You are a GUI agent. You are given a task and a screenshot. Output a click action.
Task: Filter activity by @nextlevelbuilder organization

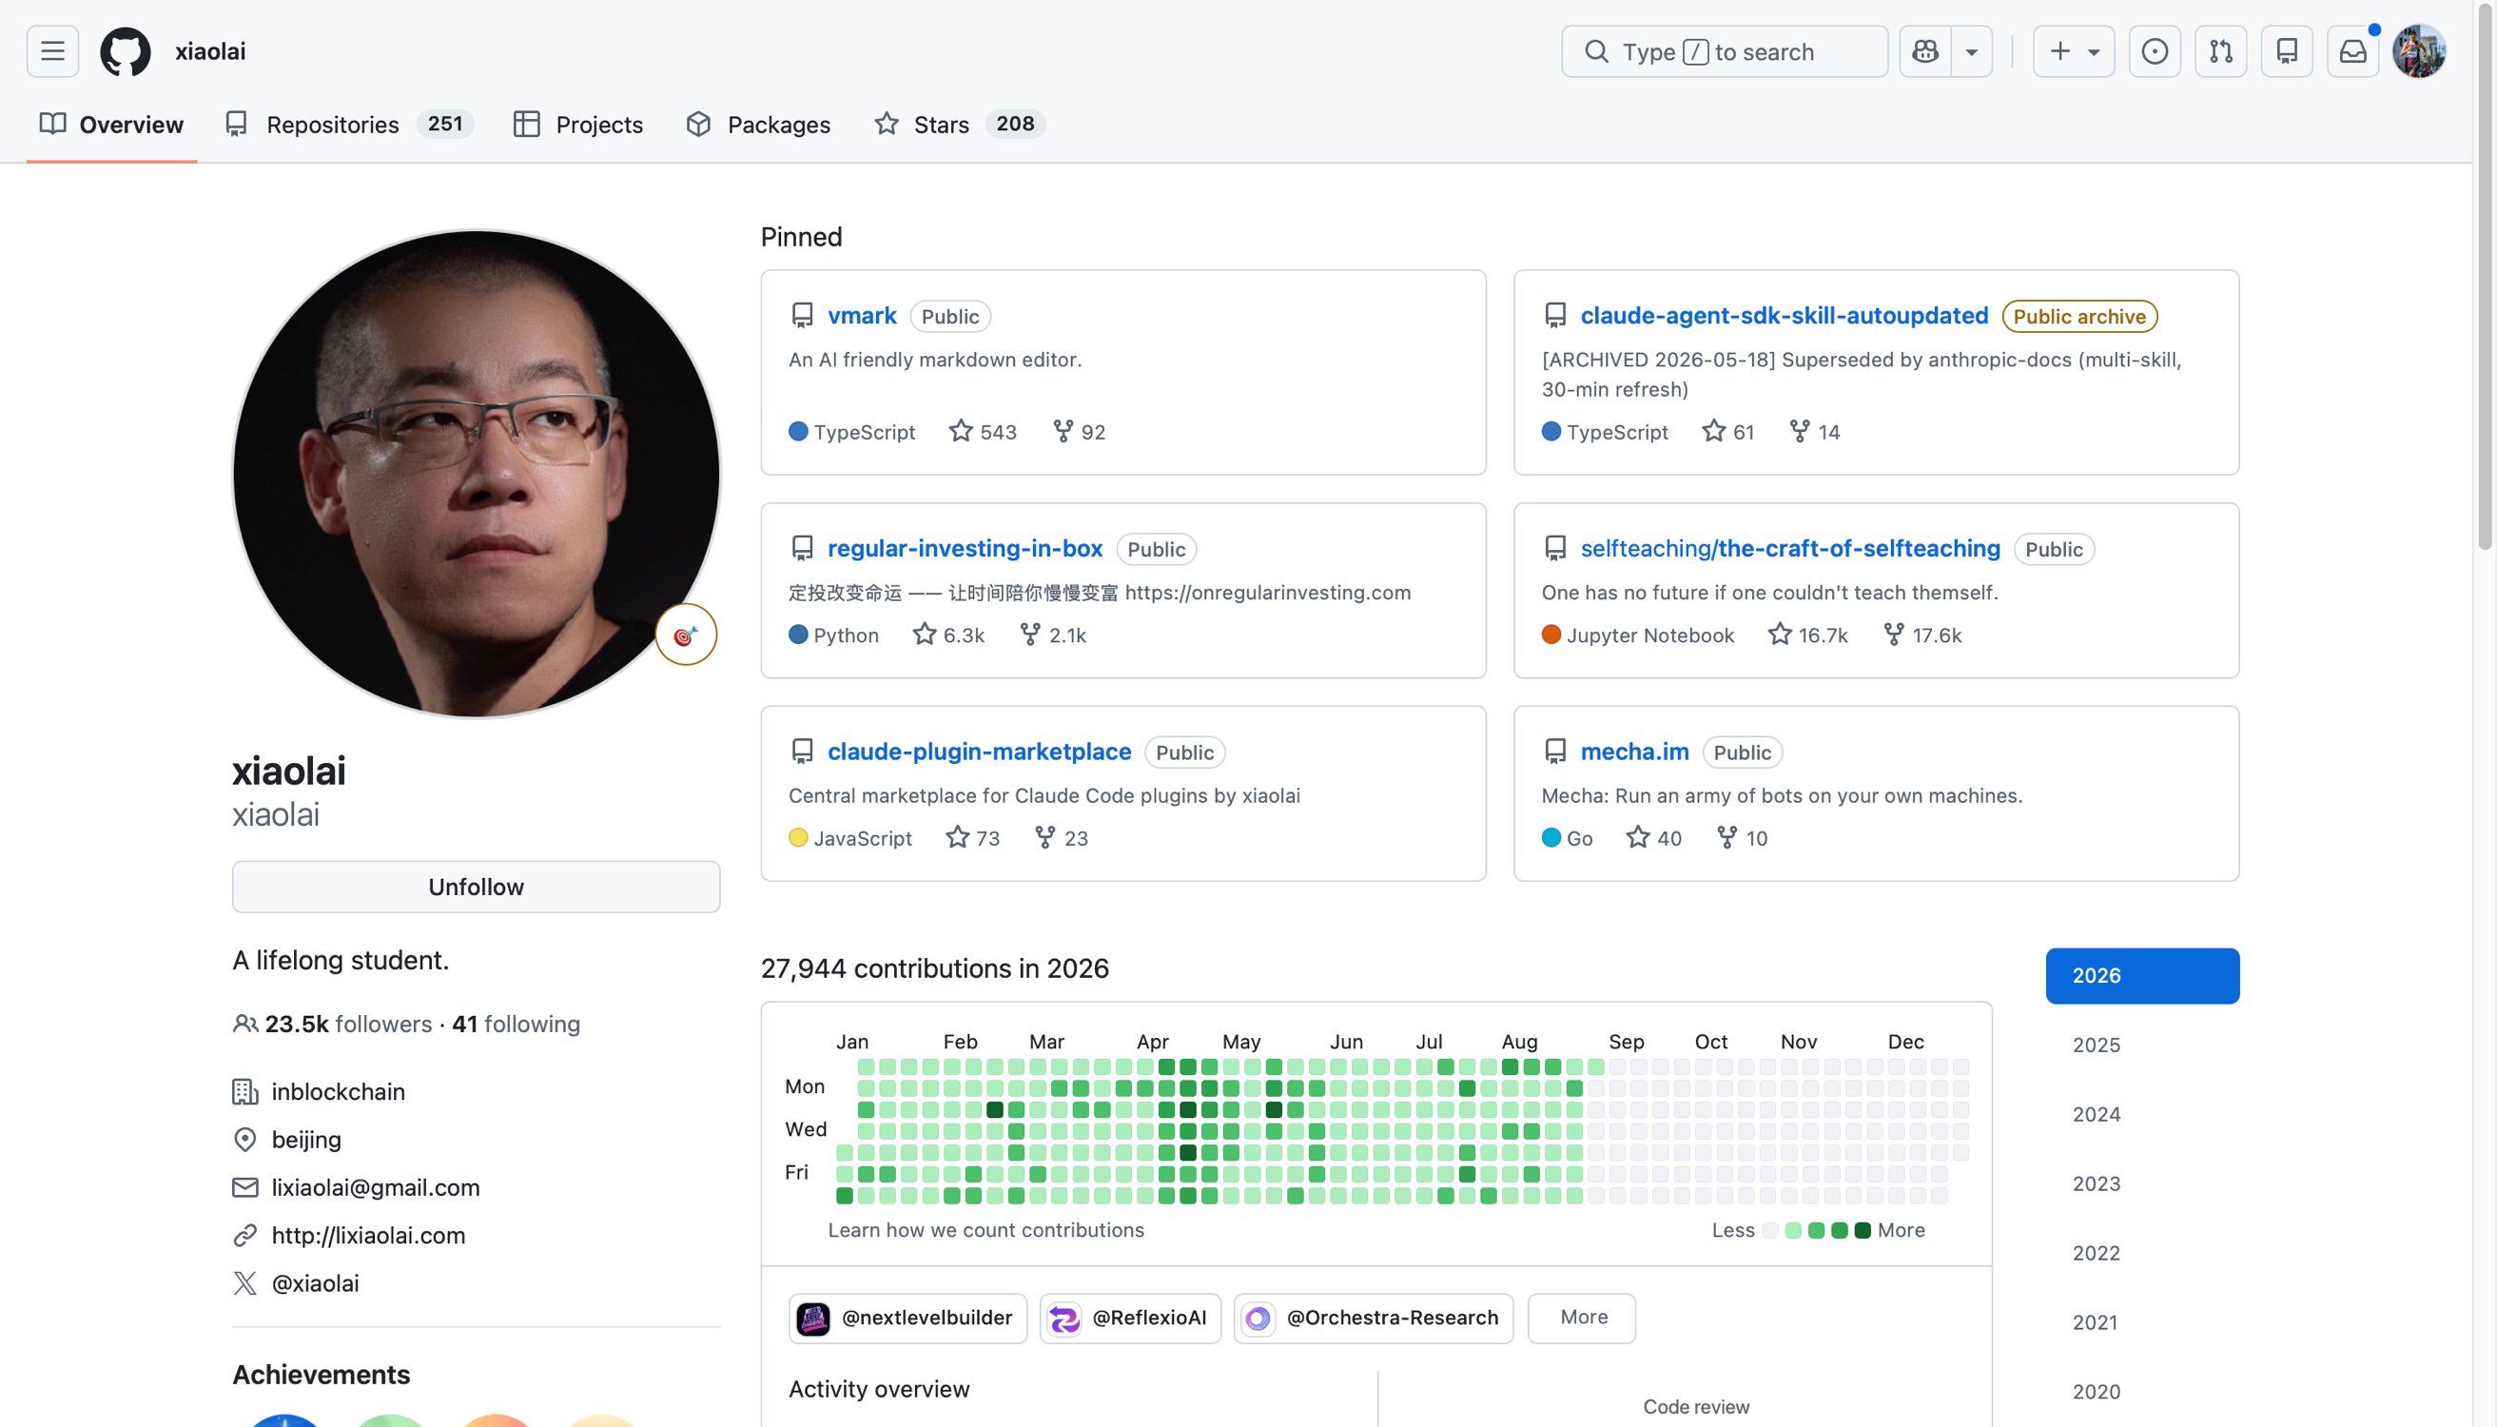click(907, 1319)
